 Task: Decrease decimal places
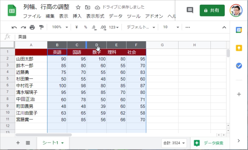[x=94, y=28]
